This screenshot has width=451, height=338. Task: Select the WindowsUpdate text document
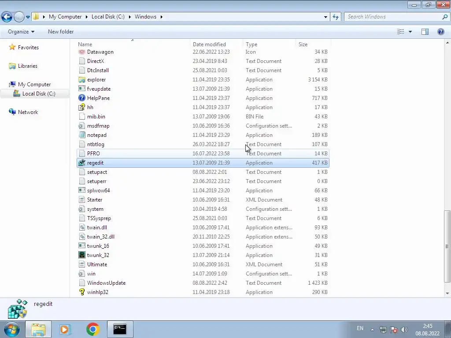click(x=203, y=283)
